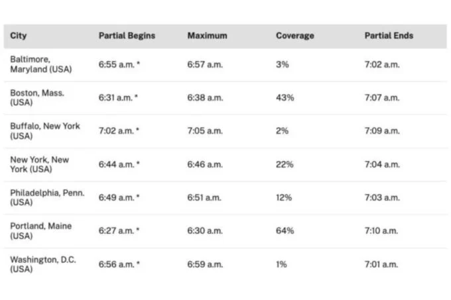This screenshot has width=451, height=300.
Task: Select the New York, New York cell
Action: (x=40, y=164)
